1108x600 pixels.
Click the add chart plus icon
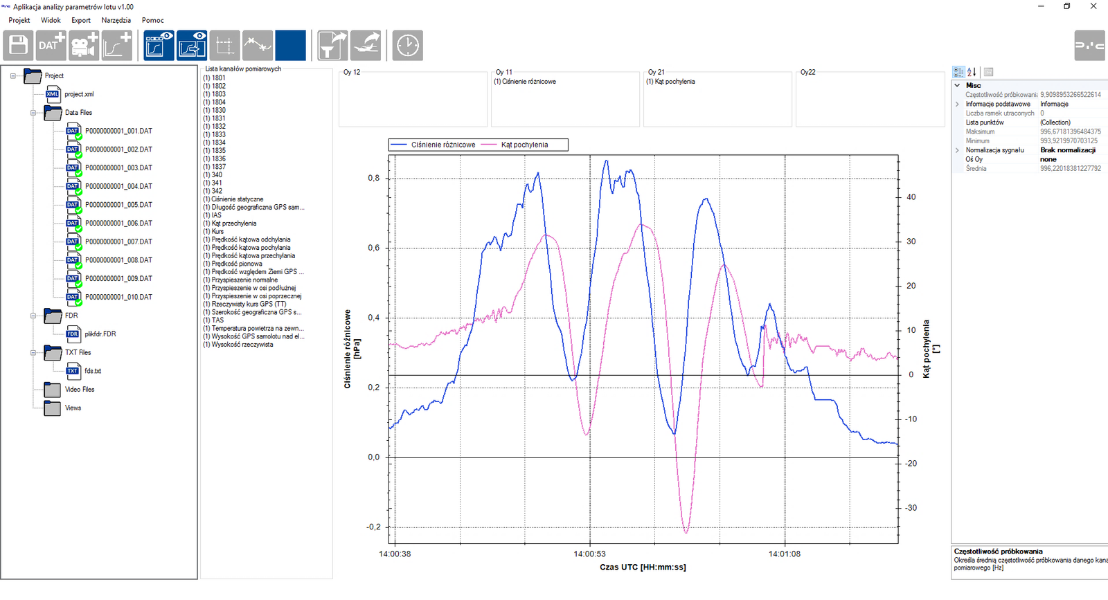[x=117, y=46]
